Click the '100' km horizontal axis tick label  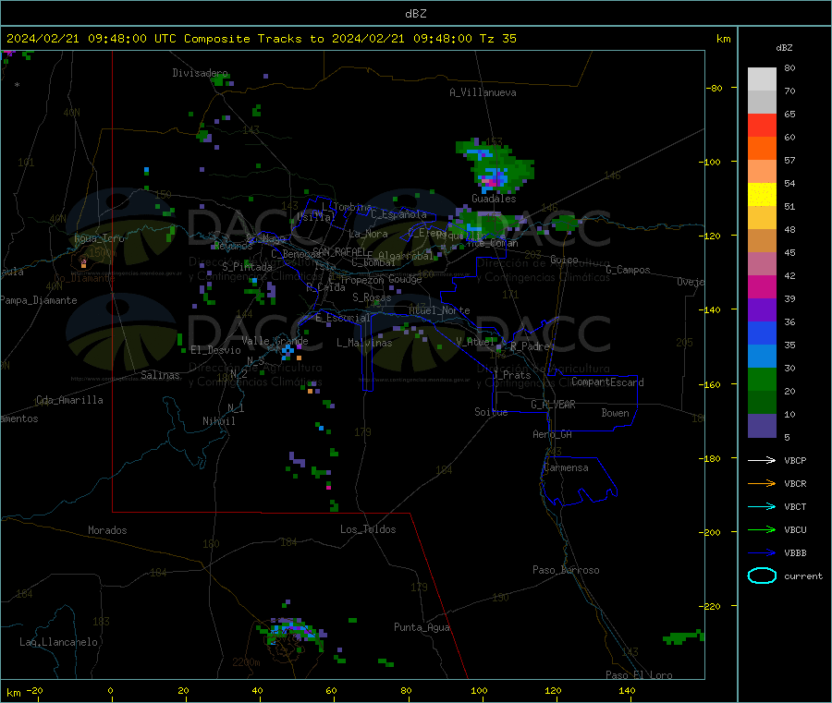tap(479, 690)
